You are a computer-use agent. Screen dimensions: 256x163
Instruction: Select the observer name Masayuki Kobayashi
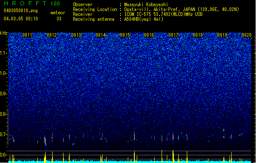[146, 4]
